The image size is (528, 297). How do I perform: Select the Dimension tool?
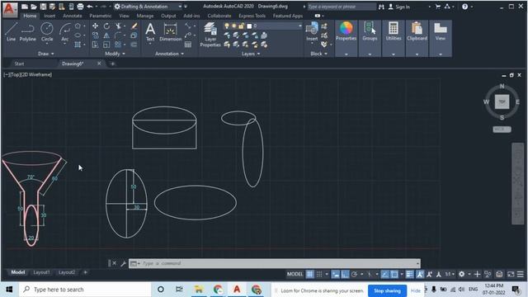(171, 32)
